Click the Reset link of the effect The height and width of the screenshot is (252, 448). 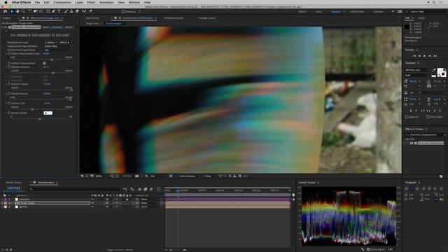[46, 27]
